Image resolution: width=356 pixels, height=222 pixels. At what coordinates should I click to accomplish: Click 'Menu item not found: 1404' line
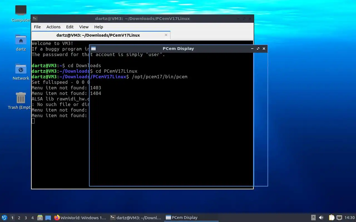point(66,93)
